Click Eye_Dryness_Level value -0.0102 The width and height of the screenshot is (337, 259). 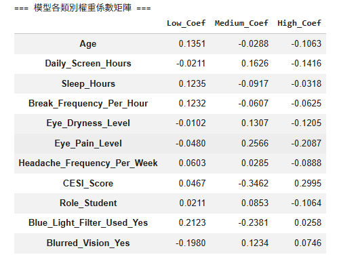coord(191,123)
